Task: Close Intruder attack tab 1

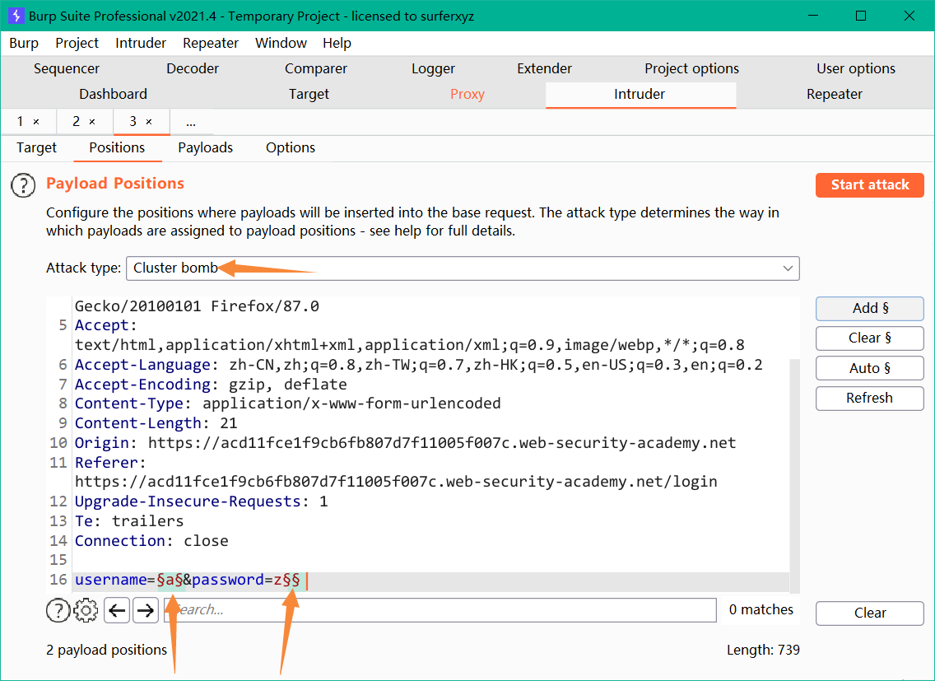Action: 36,122
